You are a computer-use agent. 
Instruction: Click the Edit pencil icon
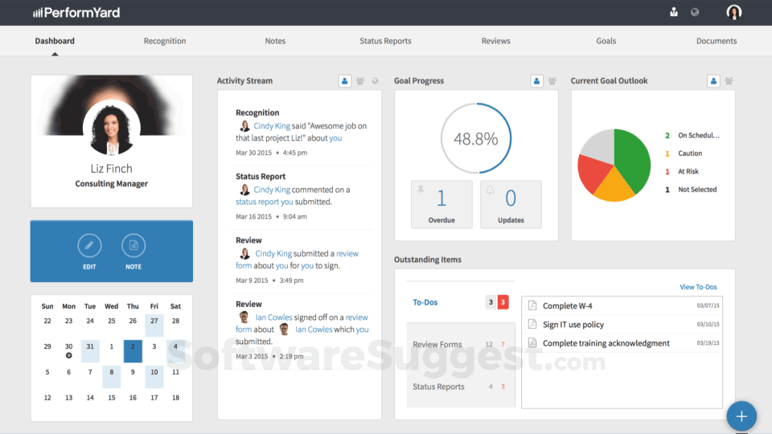[x=89, y=245]
